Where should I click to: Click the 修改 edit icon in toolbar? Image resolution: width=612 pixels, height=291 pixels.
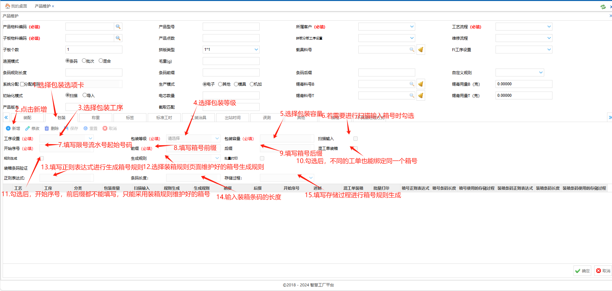coord(28,128)
